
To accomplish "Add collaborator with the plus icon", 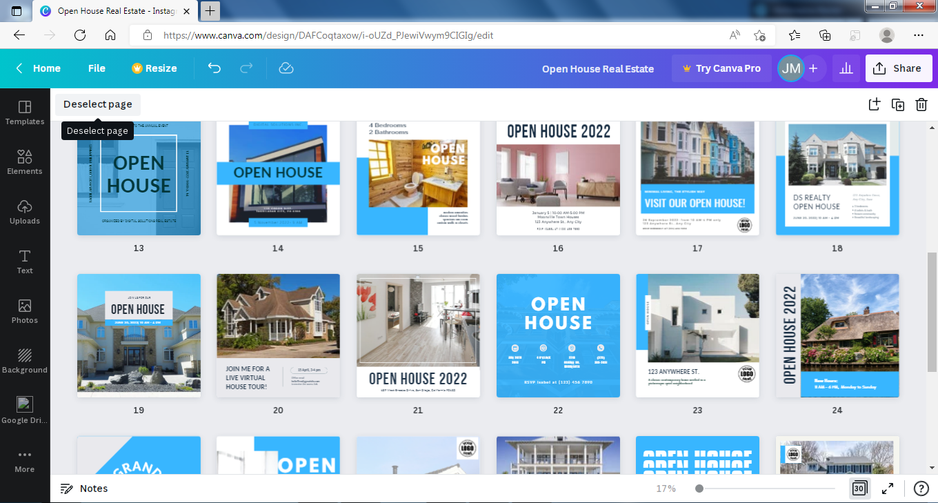I will 813,68.
